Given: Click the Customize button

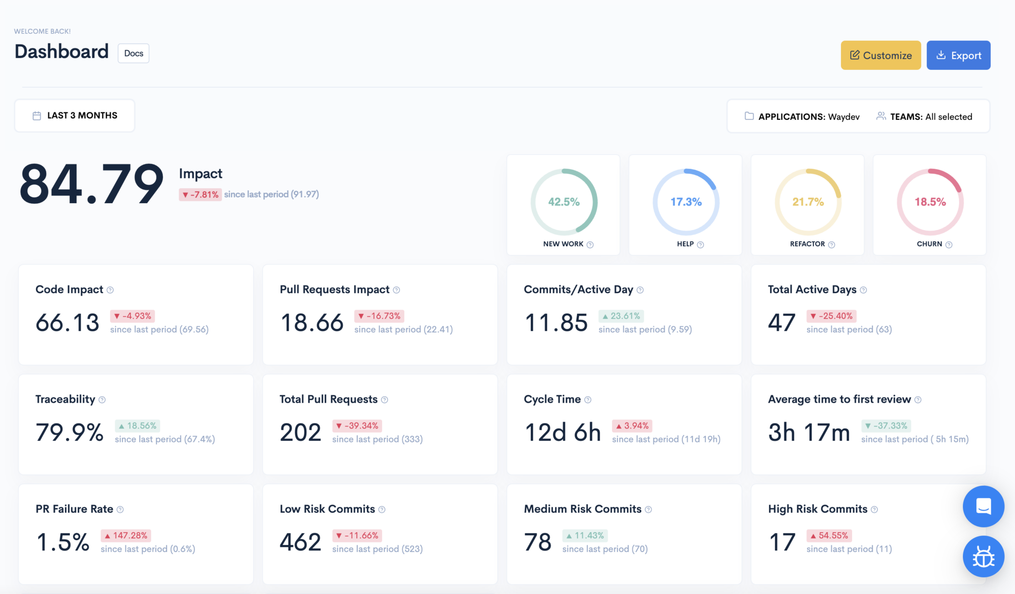Looking at the screenshot, I should pyautogui.click(x=881, y=55).
